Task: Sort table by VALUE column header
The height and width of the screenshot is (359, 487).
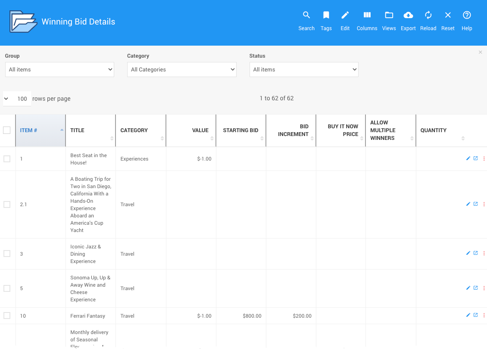Action: click(200, 130)
